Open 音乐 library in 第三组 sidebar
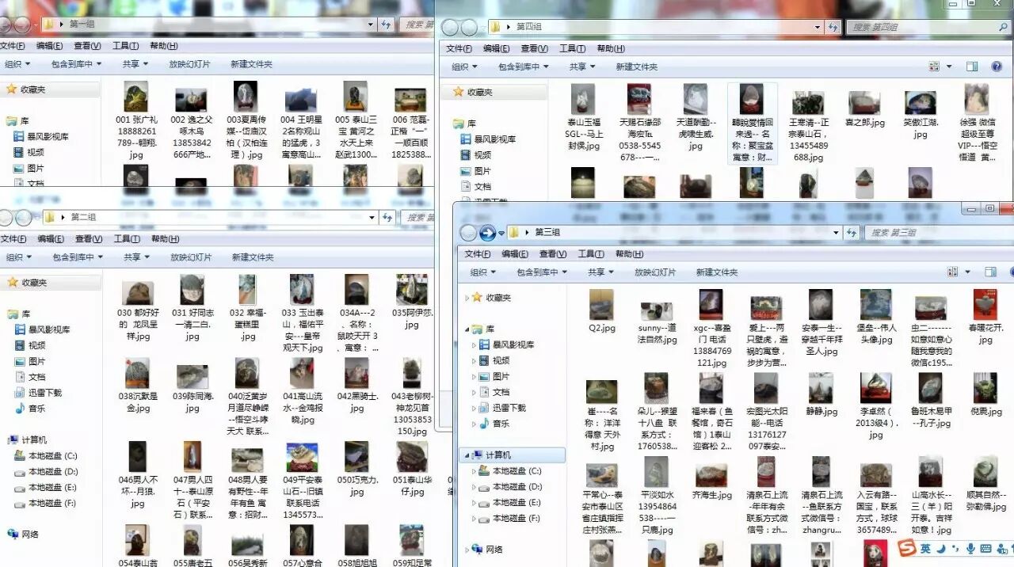This screenshot has height=567, width=1014. 496,424
